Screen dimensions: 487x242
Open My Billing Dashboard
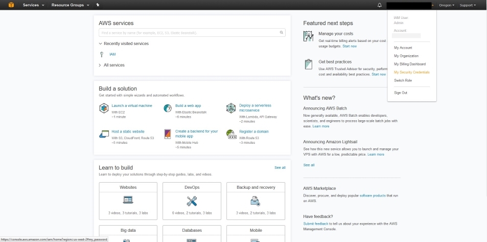pyautogui.click(x=410, y=64)
